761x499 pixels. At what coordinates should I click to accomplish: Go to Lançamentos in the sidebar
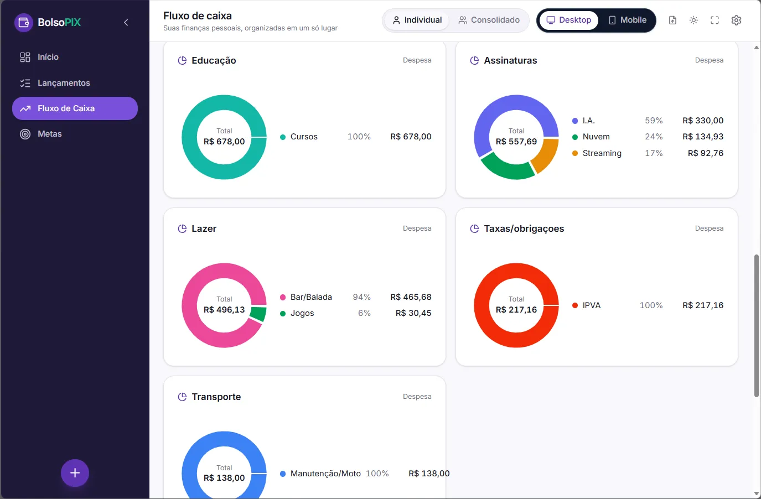click(75, 83)
